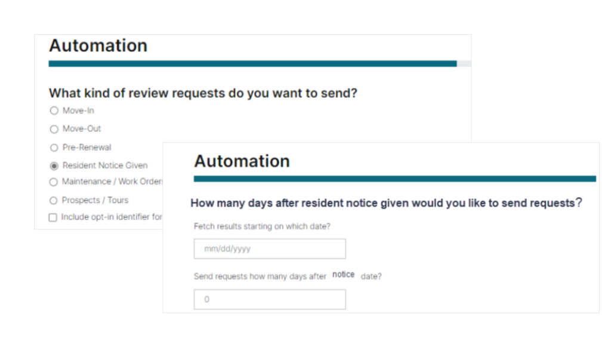Screen dimensions: 611x344
Task: Select the Pre-Renewal radio option
Action: 54,148
